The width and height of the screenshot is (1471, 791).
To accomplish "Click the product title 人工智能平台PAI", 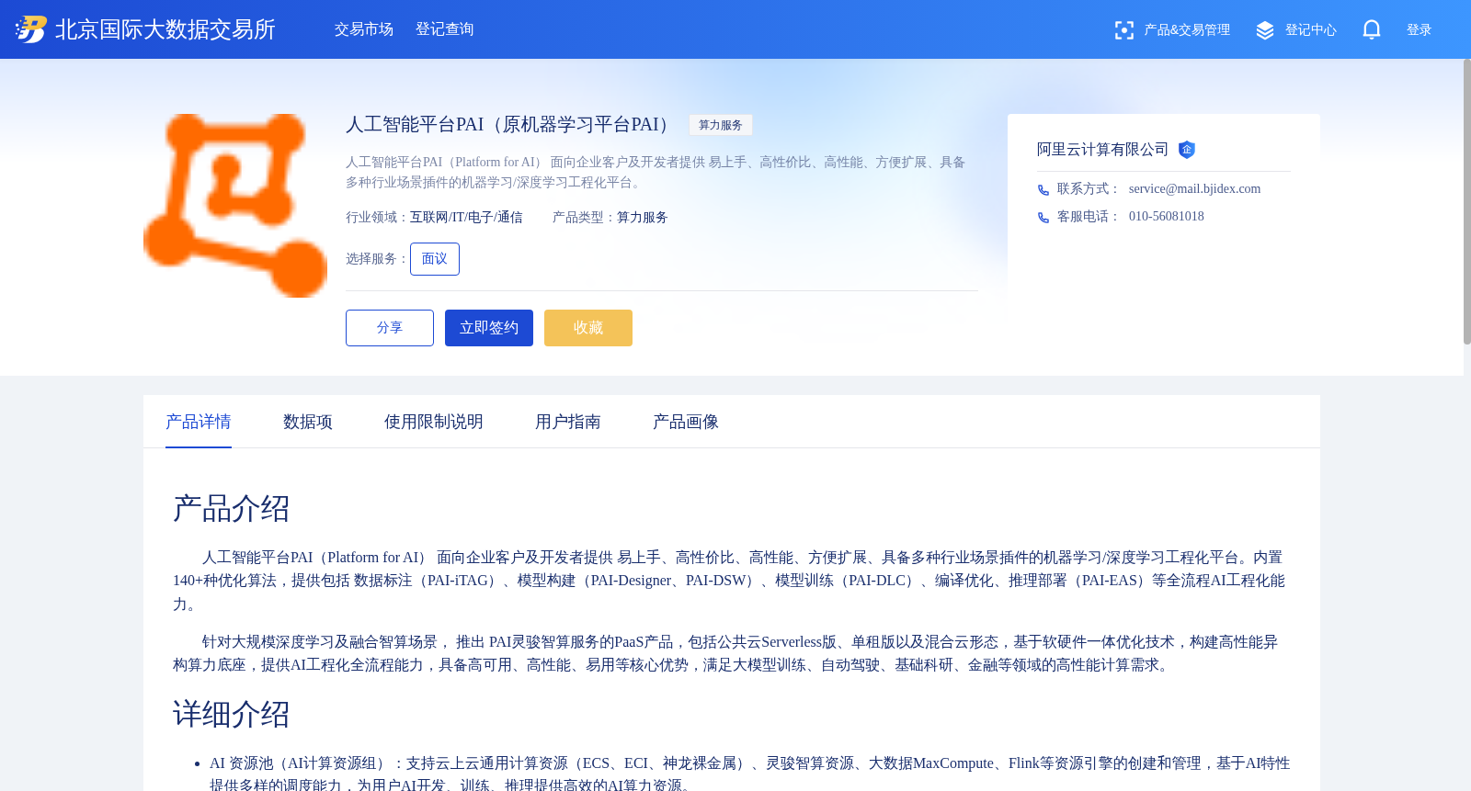I will point(511,125).
